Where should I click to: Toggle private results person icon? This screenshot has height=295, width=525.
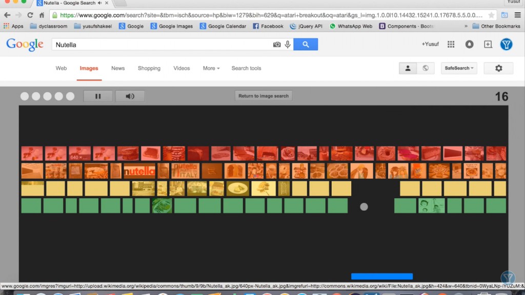pos(408,68)
